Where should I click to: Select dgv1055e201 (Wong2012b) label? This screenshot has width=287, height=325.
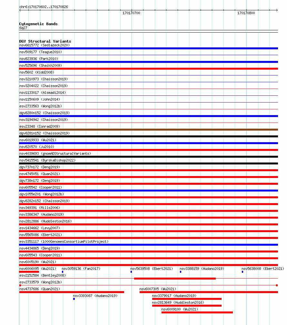pos(42,194)
